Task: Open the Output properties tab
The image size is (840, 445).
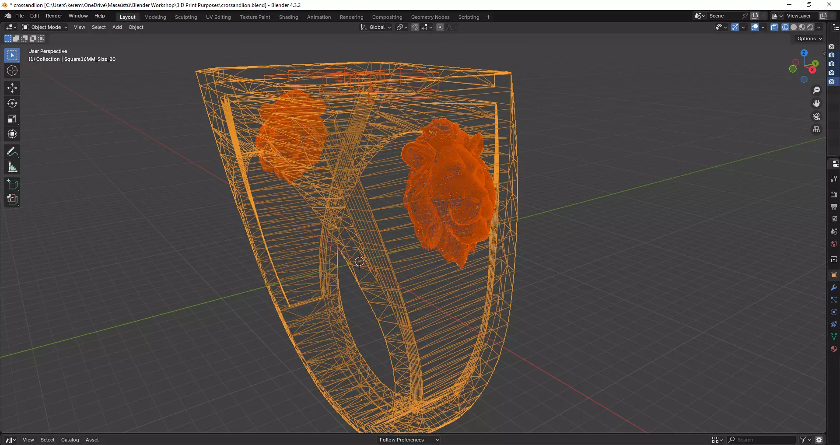Action: (x=834, y=207)
